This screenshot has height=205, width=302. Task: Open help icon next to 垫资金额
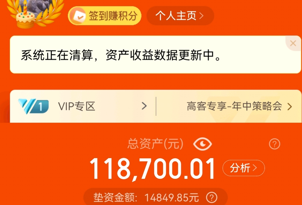coord(212,198)
